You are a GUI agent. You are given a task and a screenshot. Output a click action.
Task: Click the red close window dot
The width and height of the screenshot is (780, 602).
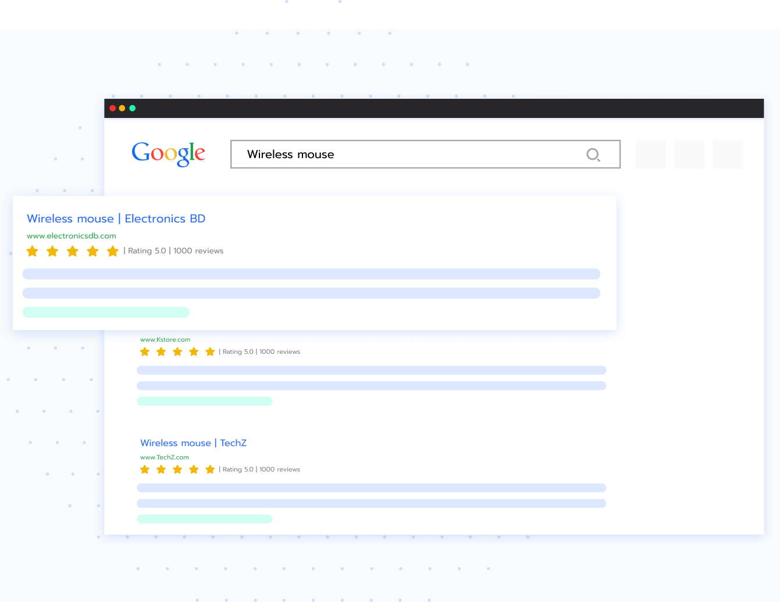click(113, 108)
